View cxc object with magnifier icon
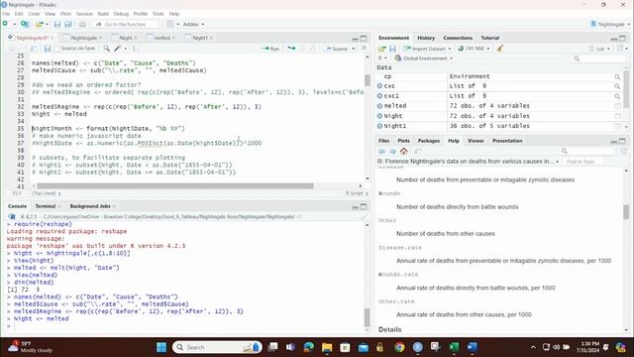Viewport: 634px width, 357px height. click(x=617, y=86)
